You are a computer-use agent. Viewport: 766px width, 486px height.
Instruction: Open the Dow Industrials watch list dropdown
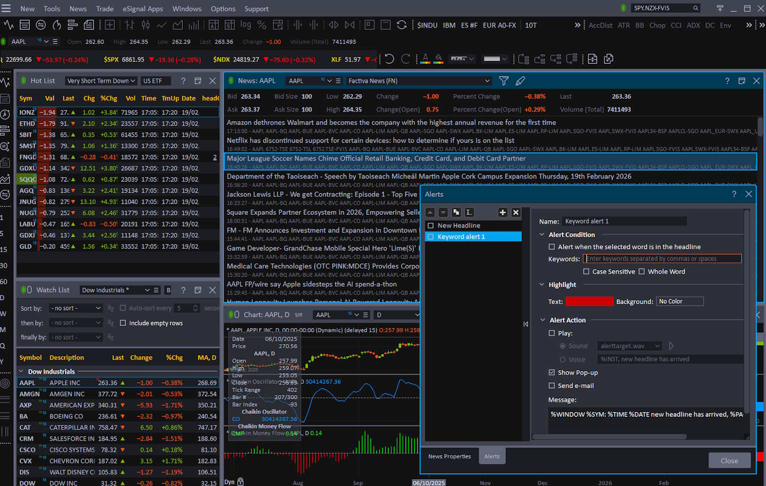click(x=115, y=290)
